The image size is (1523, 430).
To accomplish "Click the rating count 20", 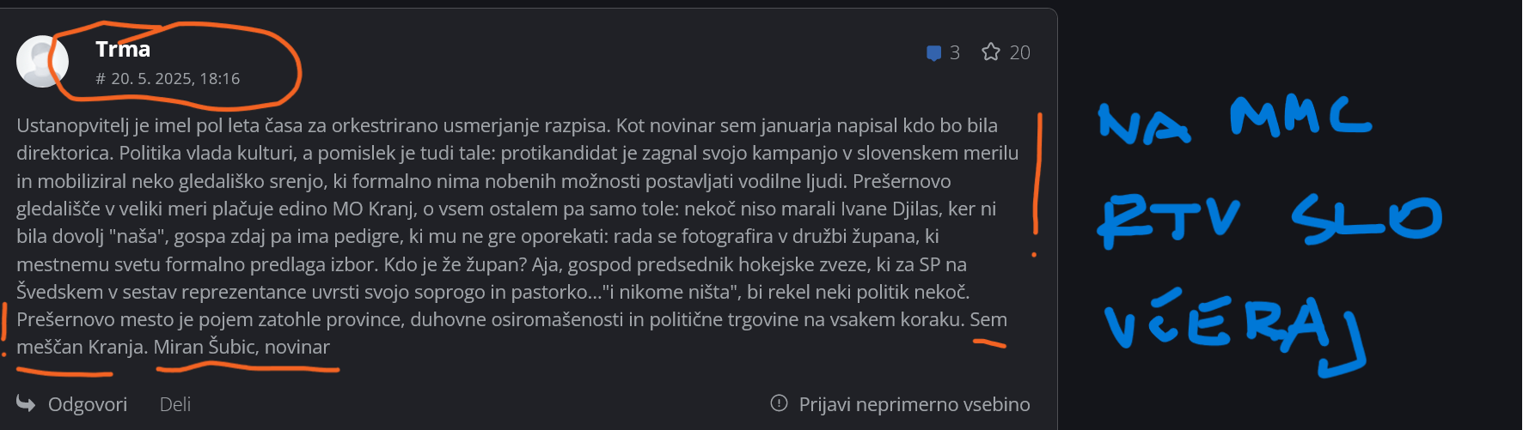I will click(x=1019, y=53).
